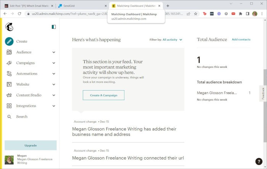Click the dark square extension icon

point(212,14)
